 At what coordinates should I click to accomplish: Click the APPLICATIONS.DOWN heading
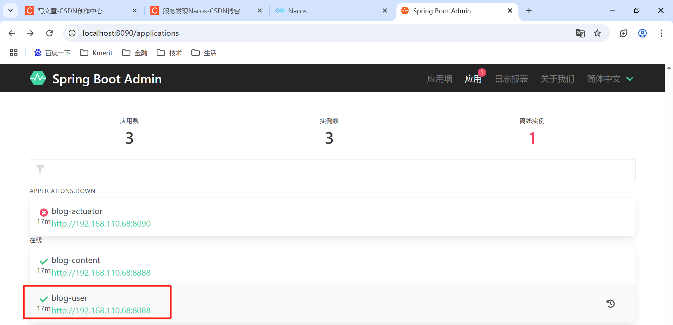pyautogui.click(x=62, y=191)
